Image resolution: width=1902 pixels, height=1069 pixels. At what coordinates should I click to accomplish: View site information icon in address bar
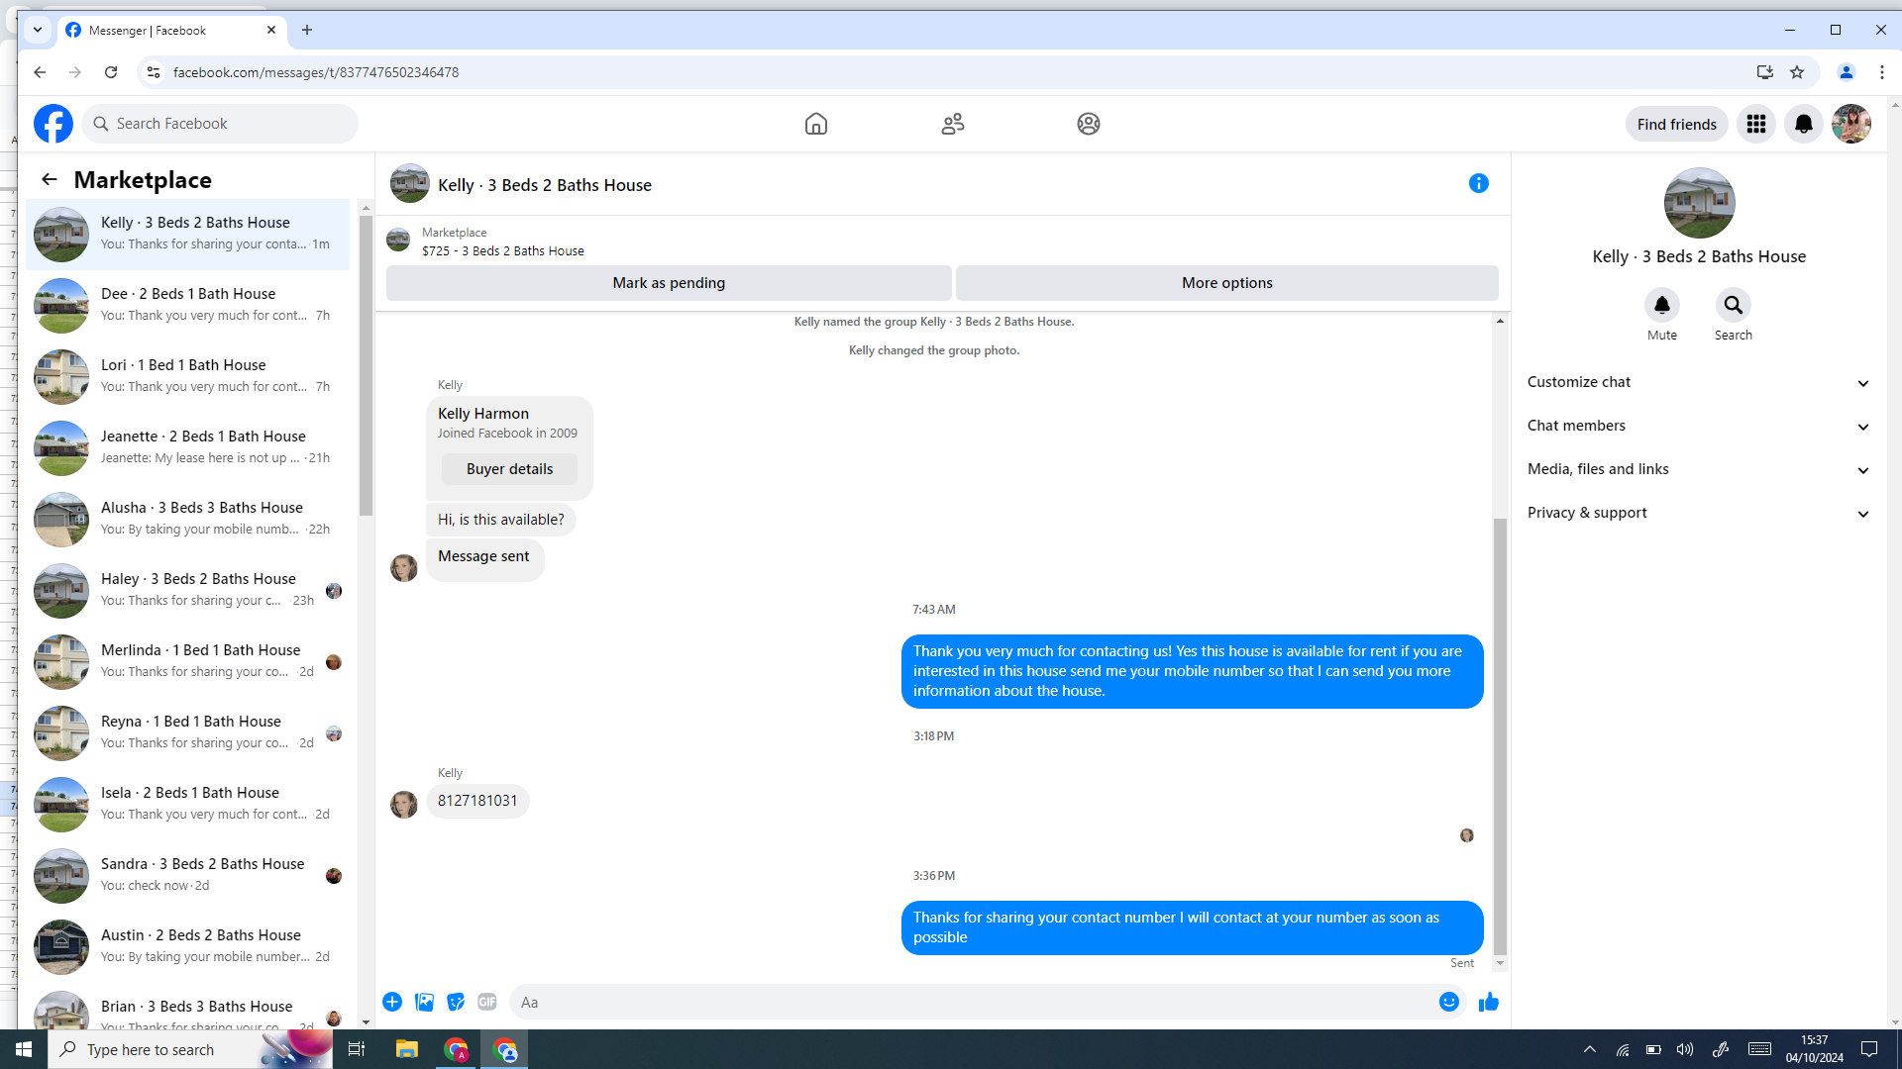click(153, 72)
